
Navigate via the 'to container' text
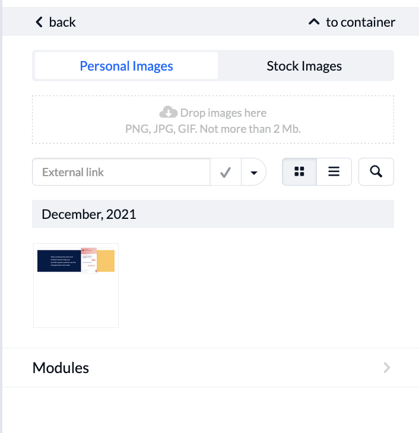[360, 23]
